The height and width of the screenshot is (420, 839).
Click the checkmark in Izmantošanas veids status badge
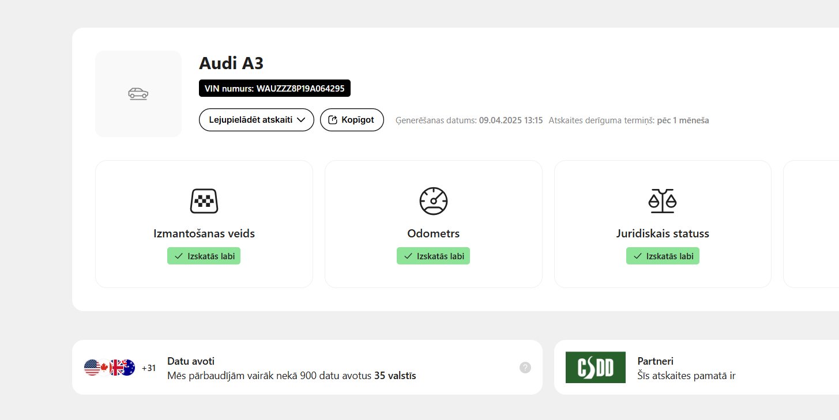pyautogui.click(x=179, y=256)
